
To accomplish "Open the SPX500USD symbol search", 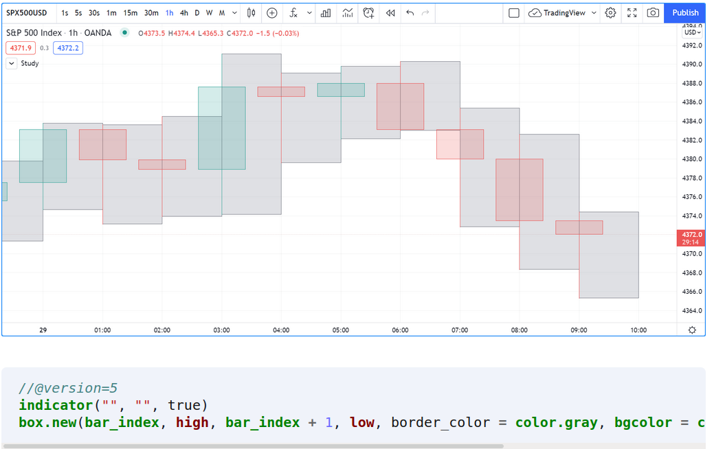I will (26, 13).
